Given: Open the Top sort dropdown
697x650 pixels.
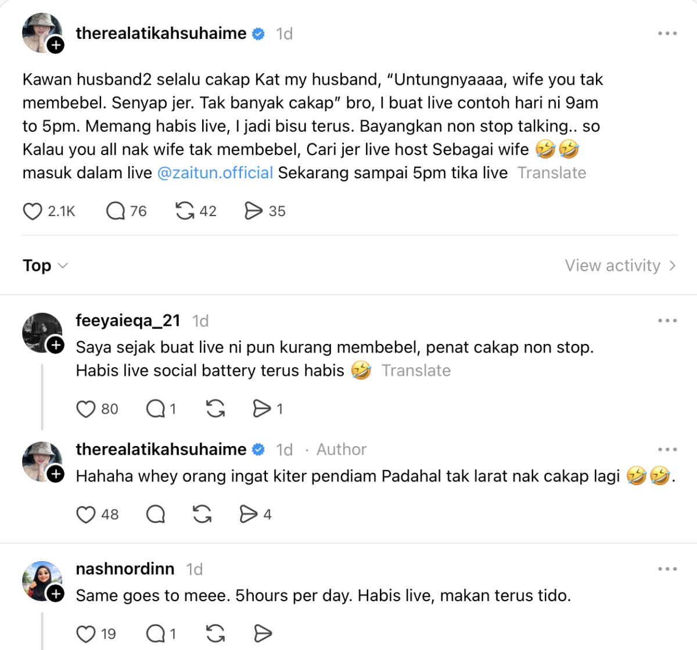Looking at the screenshot, I should coord(45,265).
